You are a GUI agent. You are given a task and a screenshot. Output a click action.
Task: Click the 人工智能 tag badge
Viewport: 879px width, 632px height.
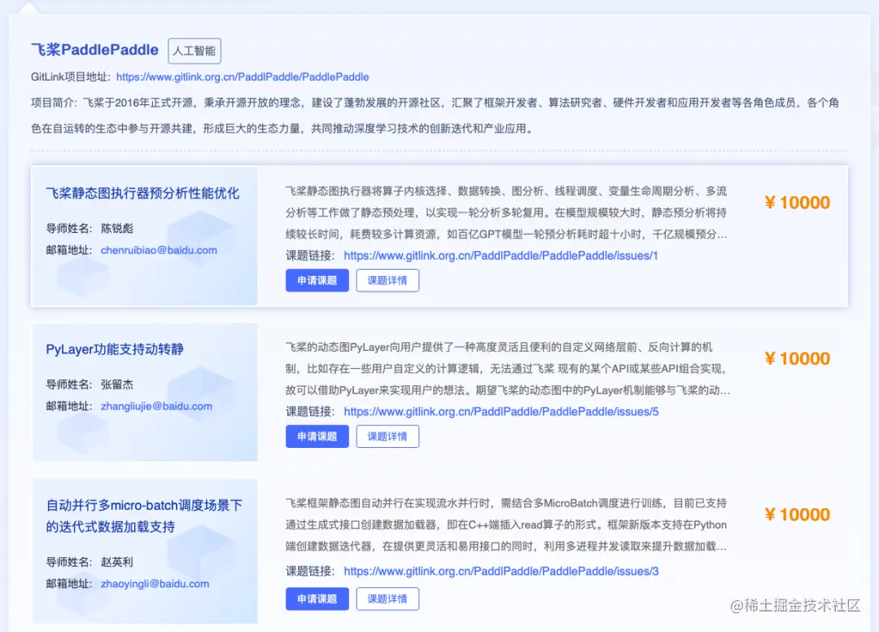pyautogui.click(x=195, y=51)
